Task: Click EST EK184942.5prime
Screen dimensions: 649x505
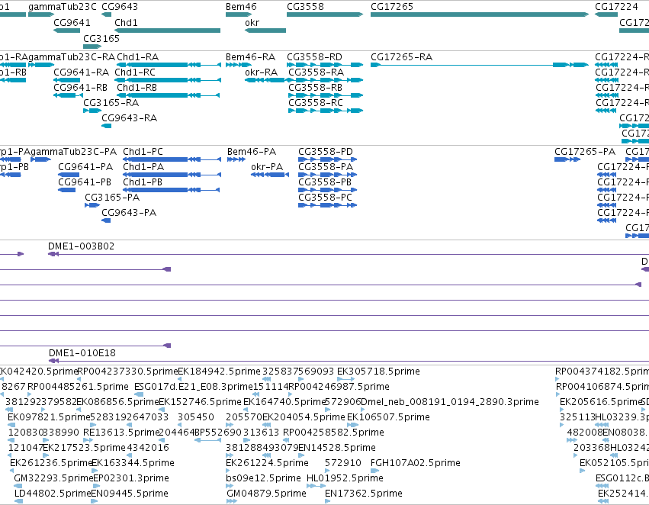Action: click(x=219, y=372)
